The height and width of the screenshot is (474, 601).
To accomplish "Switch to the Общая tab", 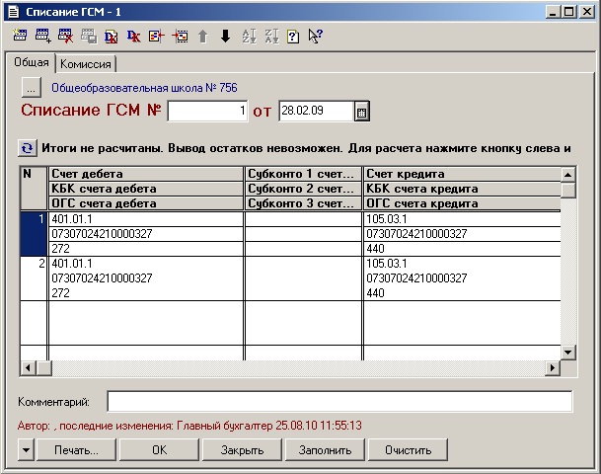I will [x=31, y=62].
